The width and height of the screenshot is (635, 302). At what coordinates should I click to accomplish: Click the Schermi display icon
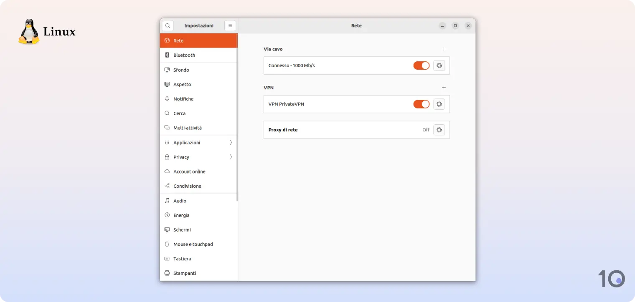[167, 230]
